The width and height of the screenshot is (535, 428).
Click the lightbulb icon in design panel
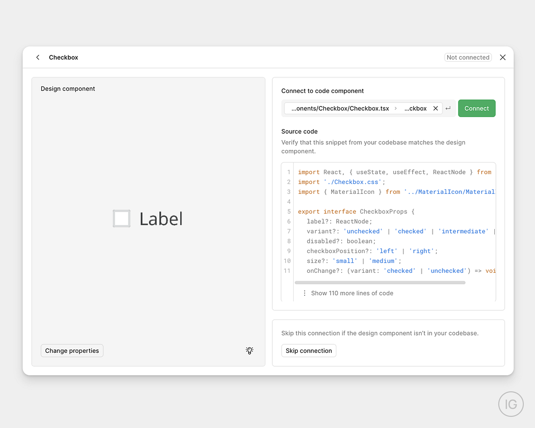click(250, 351)
